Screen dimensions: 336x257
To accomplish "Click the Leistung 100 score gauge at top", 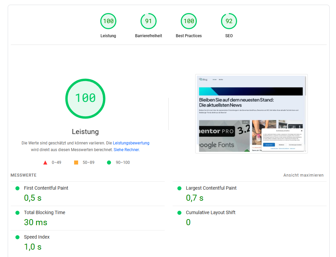I will tap(108, 21).
